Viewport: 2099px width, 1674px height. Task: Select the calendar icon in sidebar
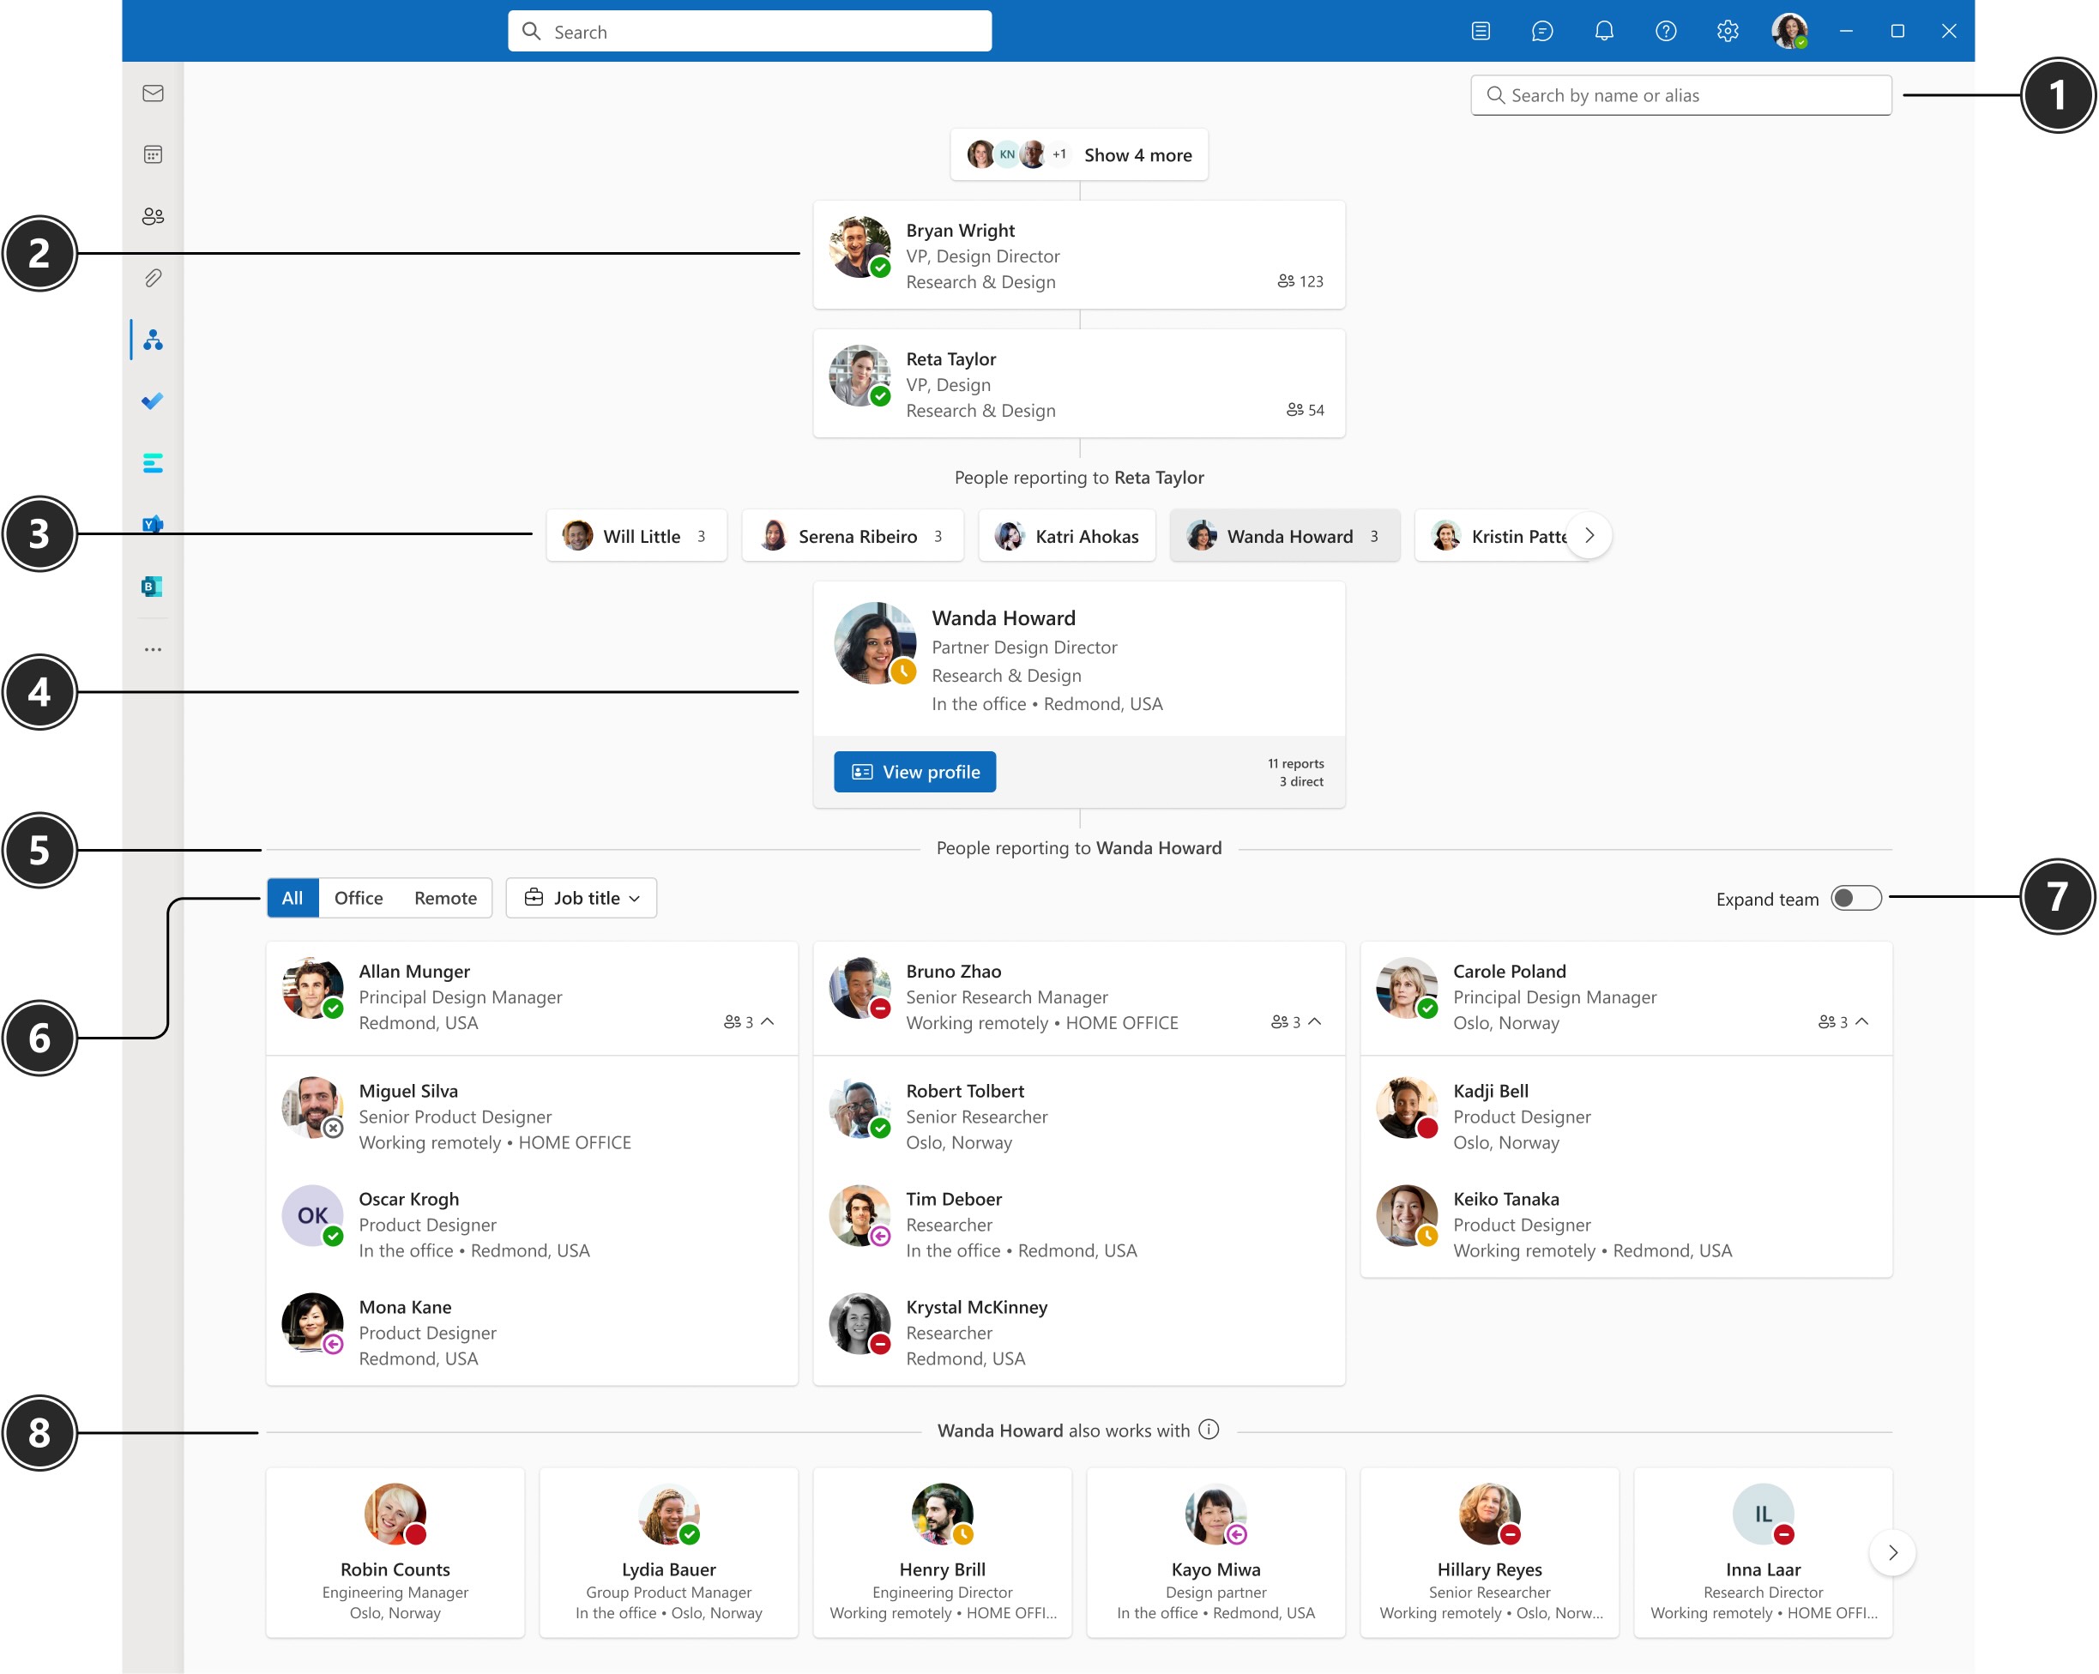pyautogui.click(x=154, y=155)
